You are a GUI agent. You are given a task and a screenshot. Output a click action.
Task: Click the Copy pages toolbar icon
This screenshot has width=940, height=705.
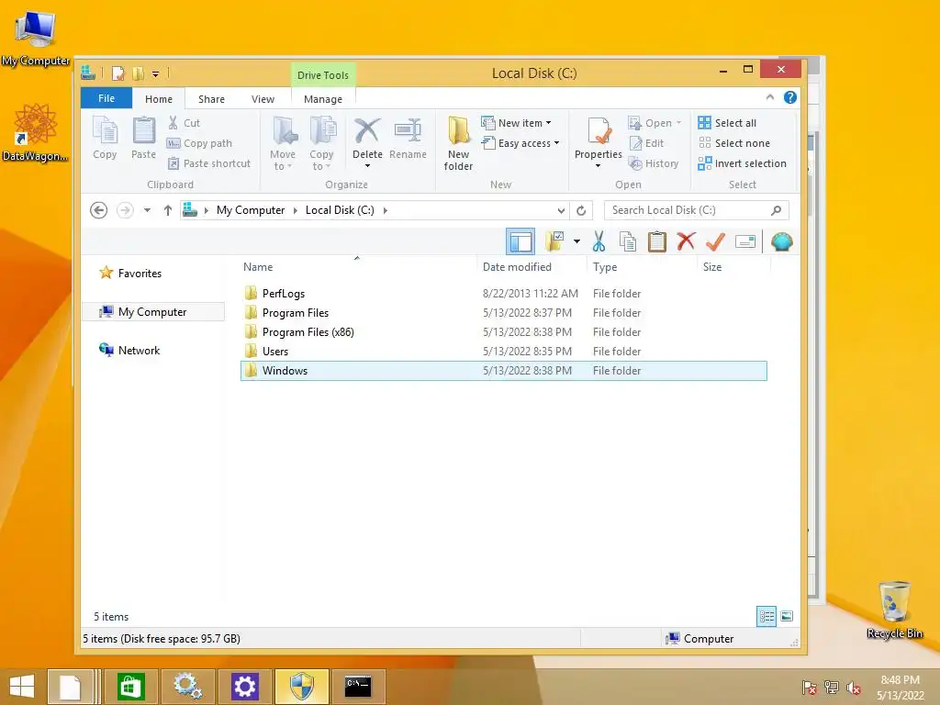pyautogui.click(x=628, y=242)
